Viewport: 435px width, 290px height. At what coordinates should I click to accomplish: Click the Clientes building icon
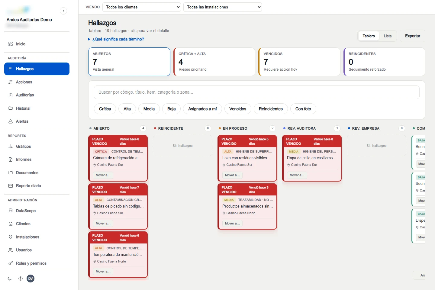click(x=11, y=224)
